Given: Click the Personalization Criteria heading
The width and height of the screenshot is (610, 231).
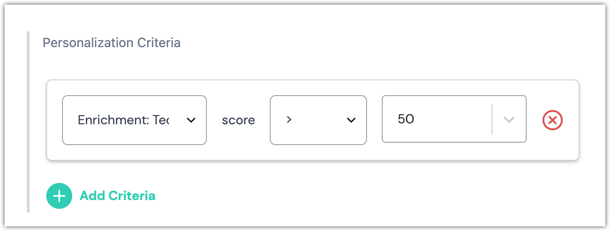Looking at the screenshot, I should point(112,43).
